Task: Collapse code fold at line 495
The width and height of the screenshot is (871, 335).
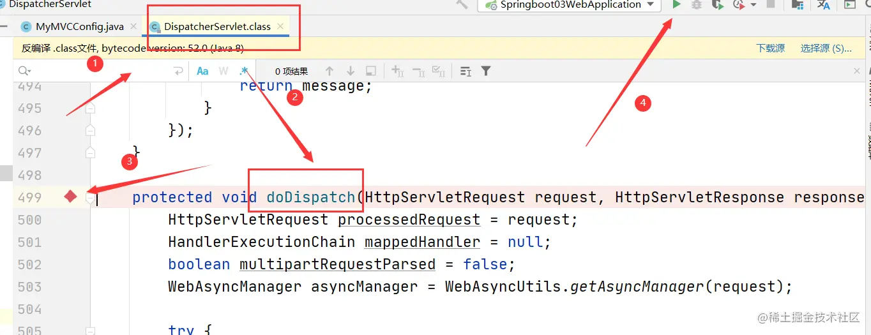Action: 90,108
